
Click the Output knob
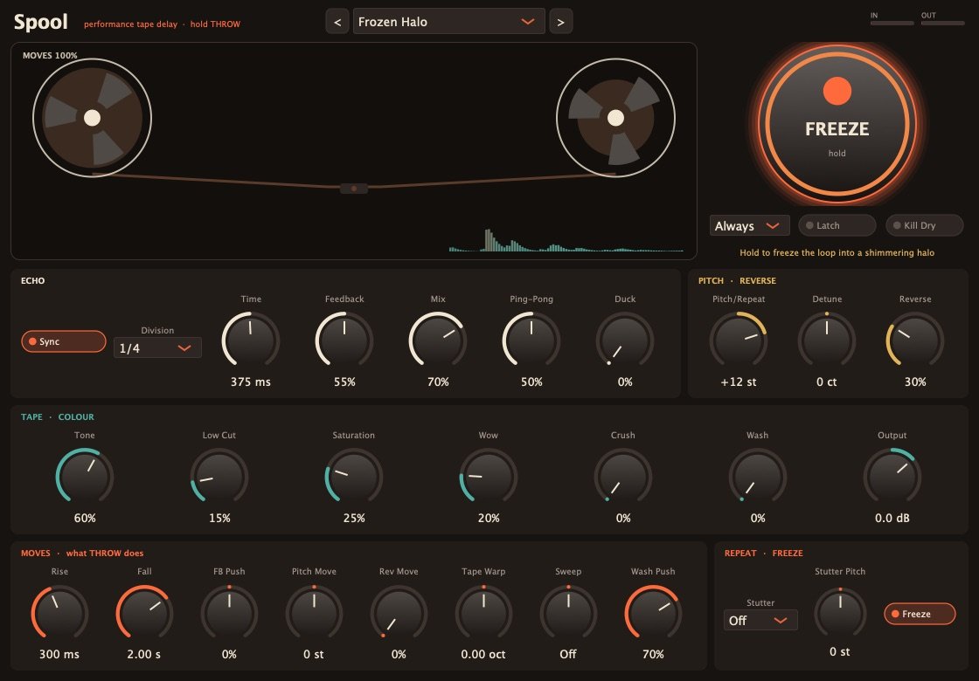coord(892,477)
